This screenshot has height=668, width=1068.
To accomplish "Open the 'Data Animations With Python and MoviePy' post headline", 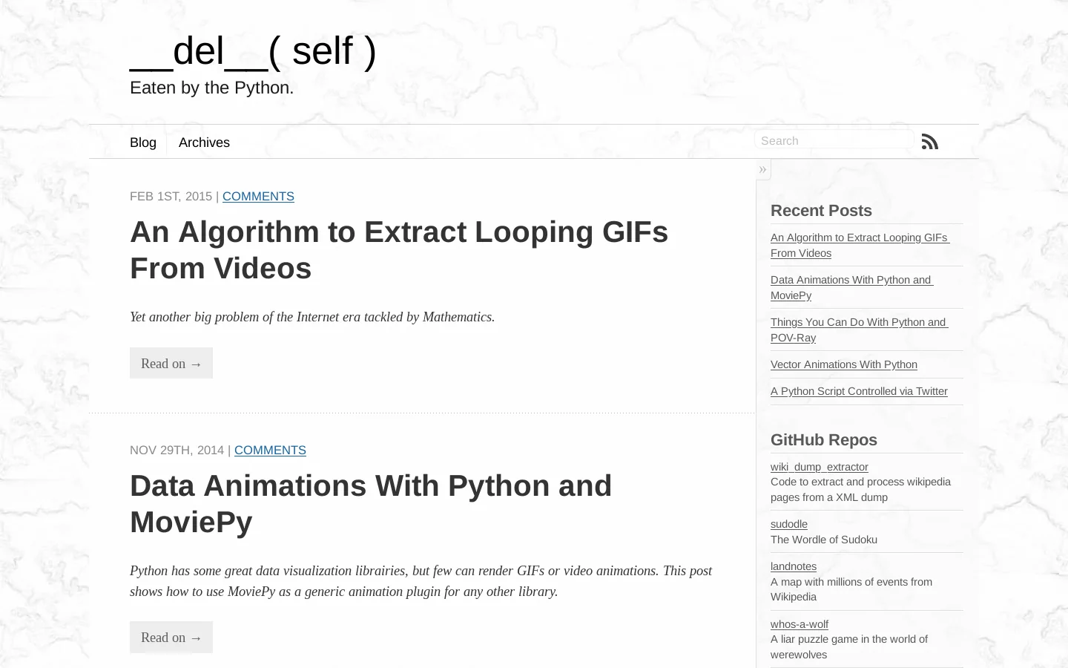I will click(371, 504).
